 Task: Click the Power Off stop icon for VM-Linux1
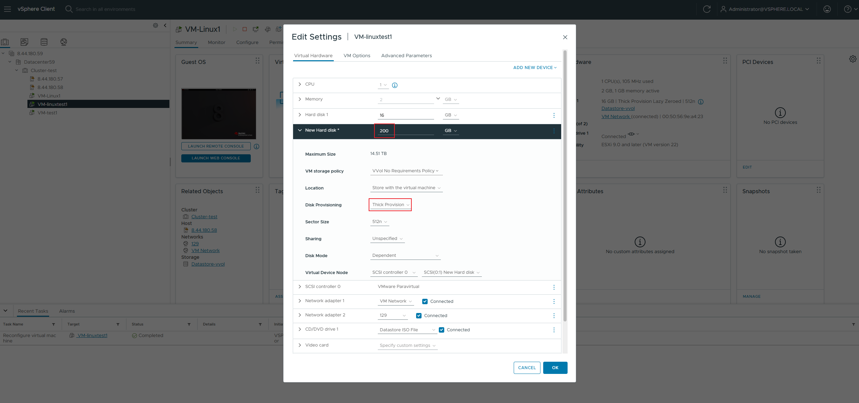point(245,29)
